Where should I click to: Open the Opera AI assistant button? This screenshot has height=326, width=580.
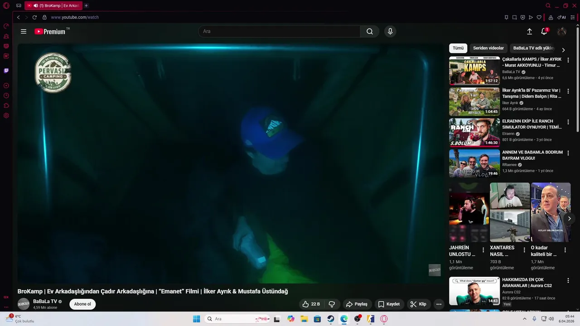[x=562, y=17]
